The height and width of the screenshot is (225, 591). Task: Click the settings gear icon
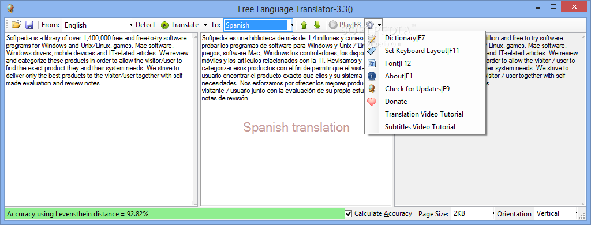point(370,25)
